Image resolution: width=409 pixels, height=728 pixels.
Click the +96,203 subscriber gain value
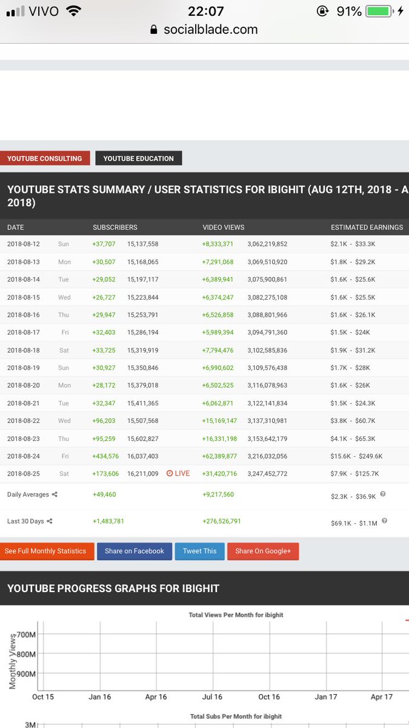(x=104, y=420)
